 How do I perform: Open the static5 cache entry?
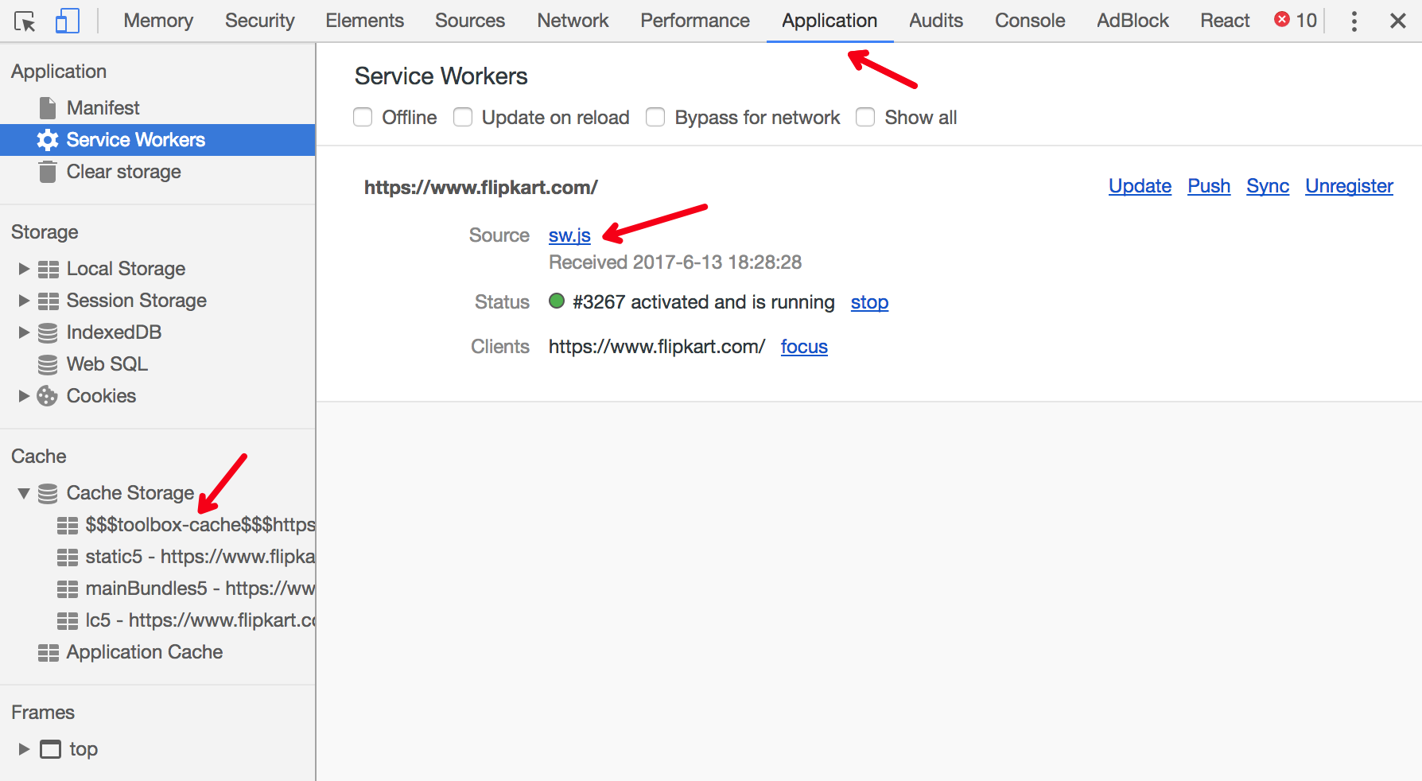157,557
